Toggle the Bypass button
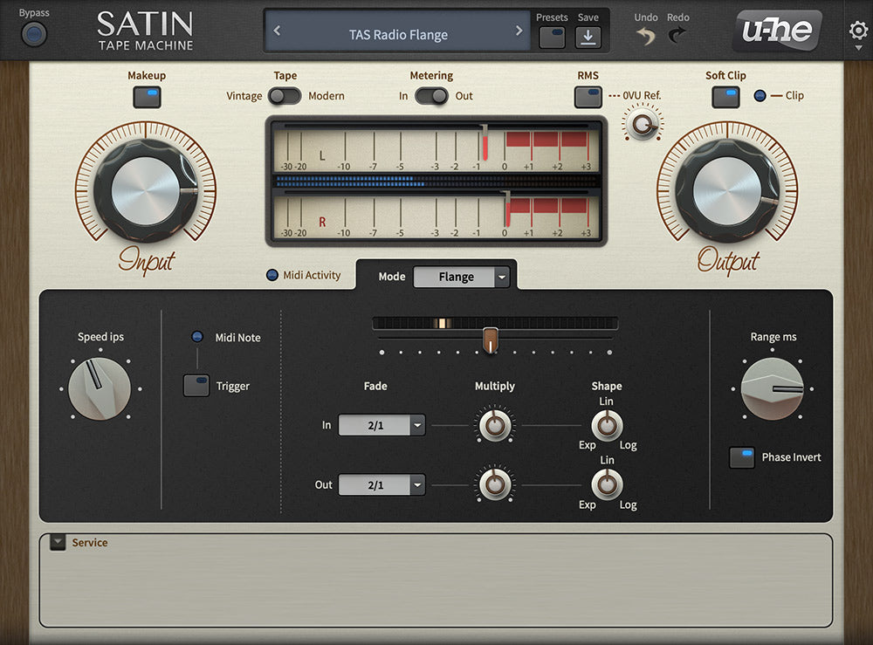This screenshot has width=873, height=645. pos(34,35)
